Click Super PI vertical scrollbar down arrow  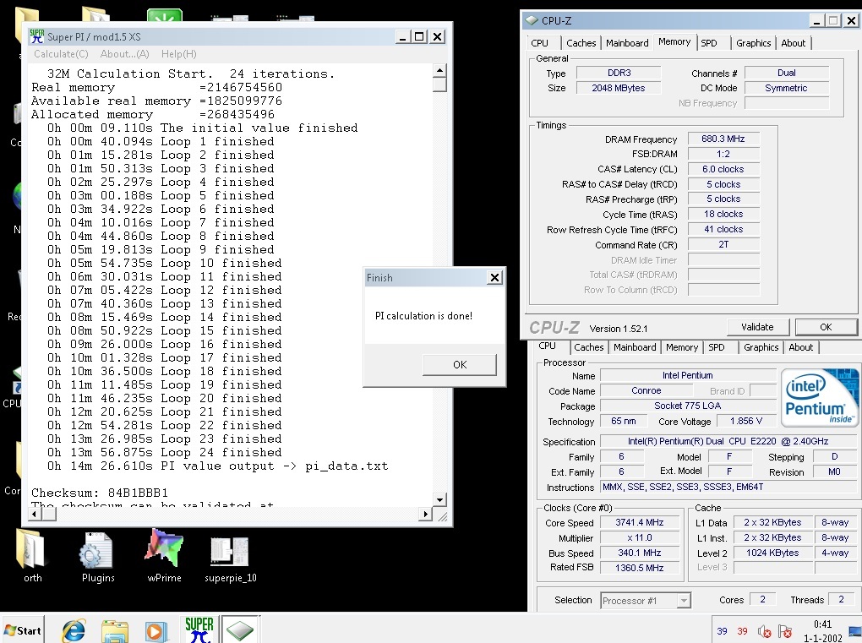coord(439,499)
